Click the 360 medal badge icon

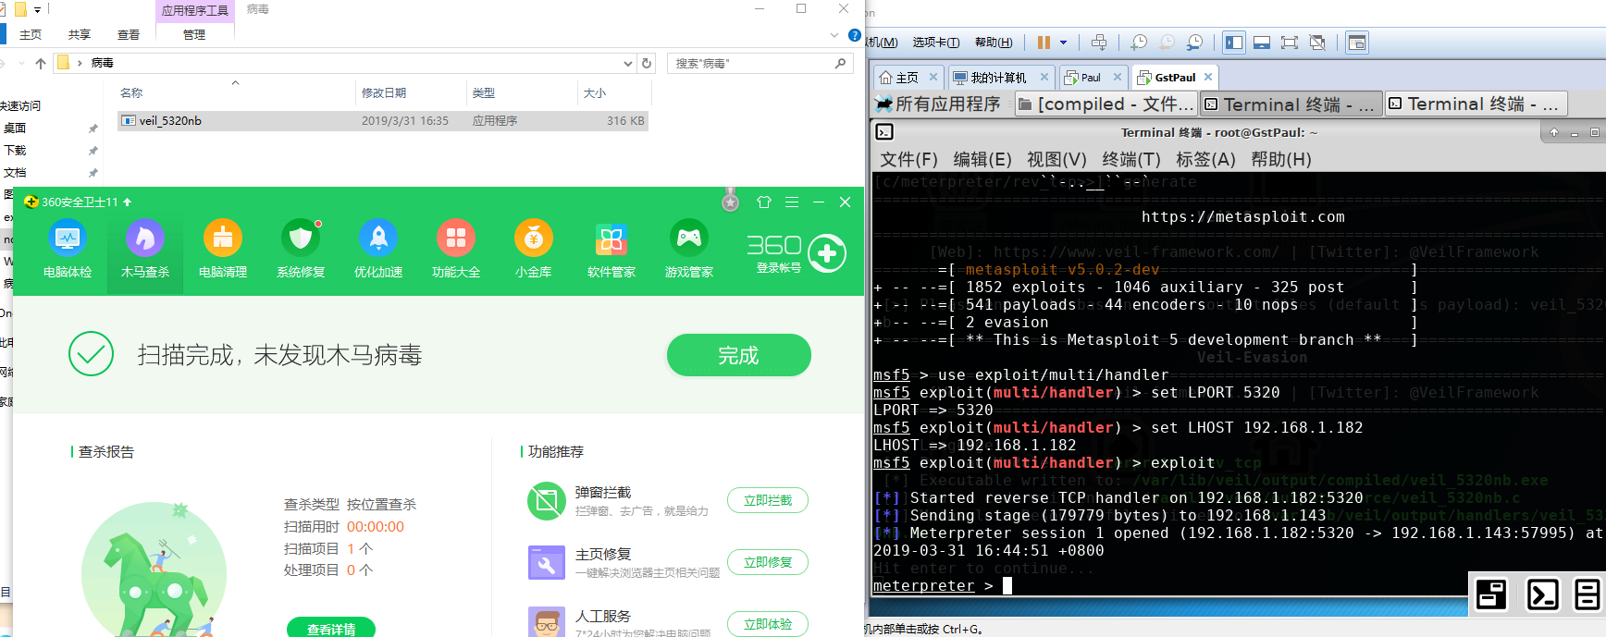731,201
